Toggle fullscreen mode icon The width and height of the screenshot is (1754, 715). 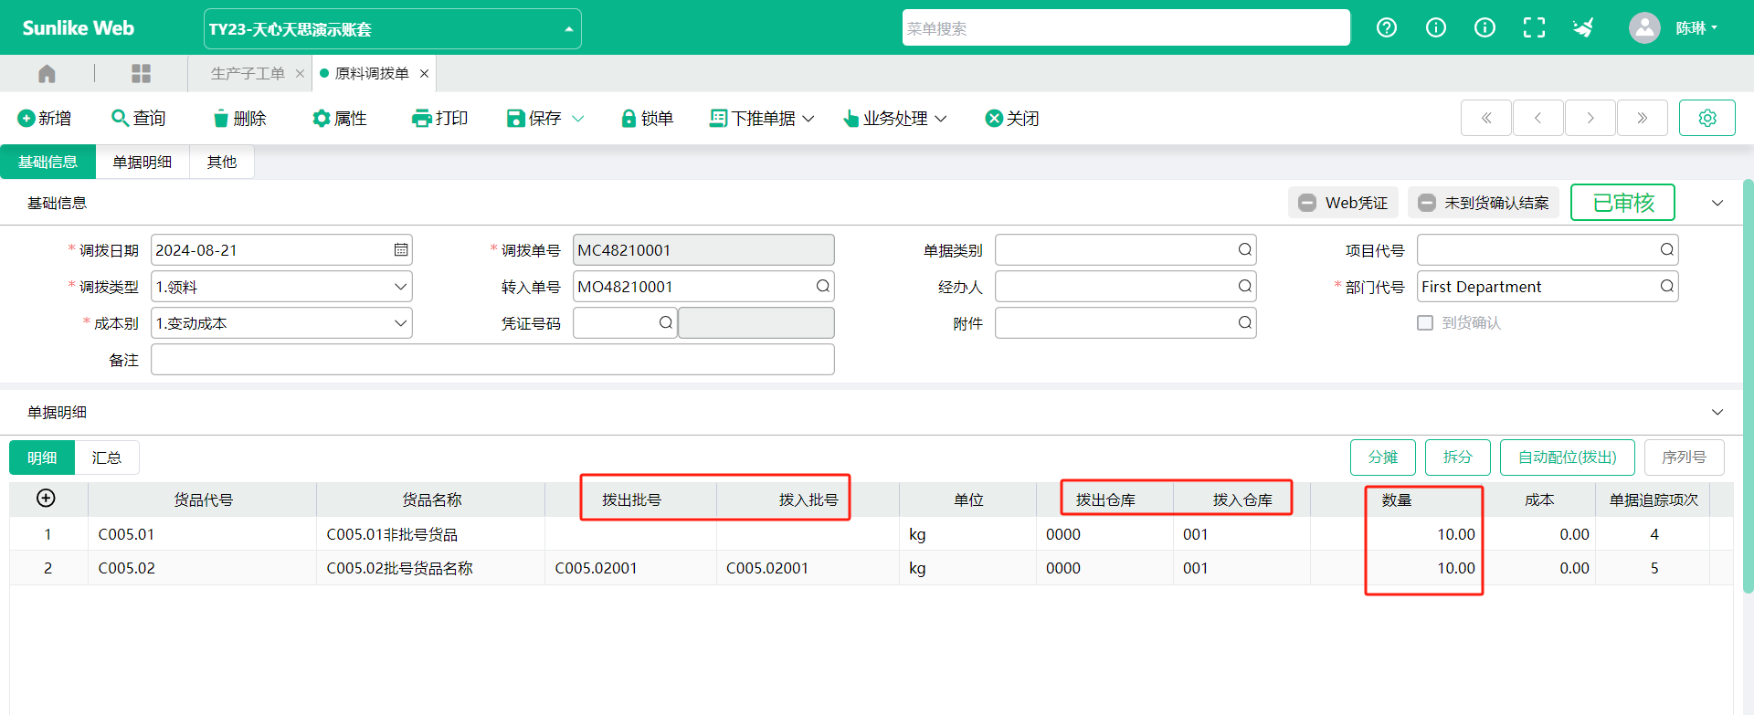click(x=1534, y=28)
